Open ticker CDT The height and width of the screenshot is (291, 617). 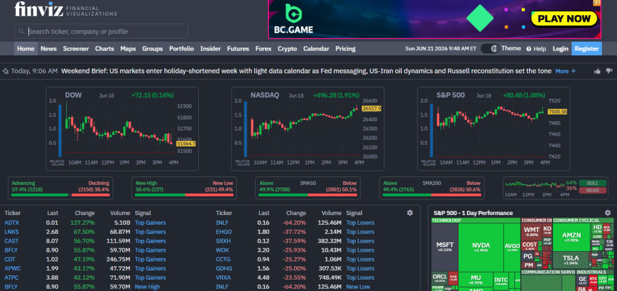coord(10,259)
